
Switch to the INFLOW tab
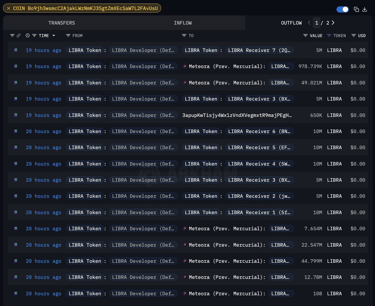[183, 23]
